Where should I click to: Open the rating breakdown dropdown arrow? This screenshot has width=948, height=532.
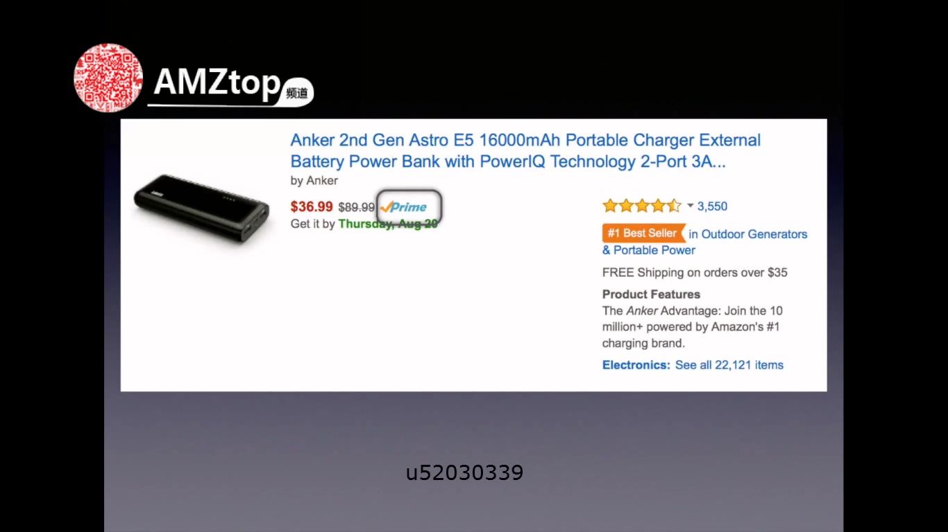[x=691, y=206]
